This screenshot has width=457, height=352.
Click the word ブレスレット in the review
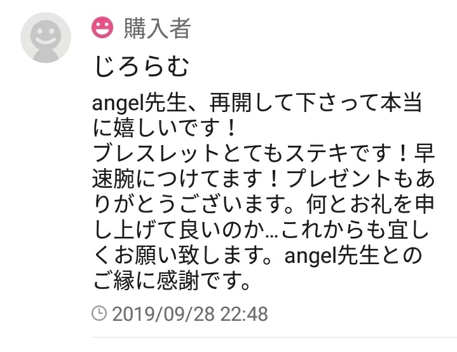(x=156, y=153)
